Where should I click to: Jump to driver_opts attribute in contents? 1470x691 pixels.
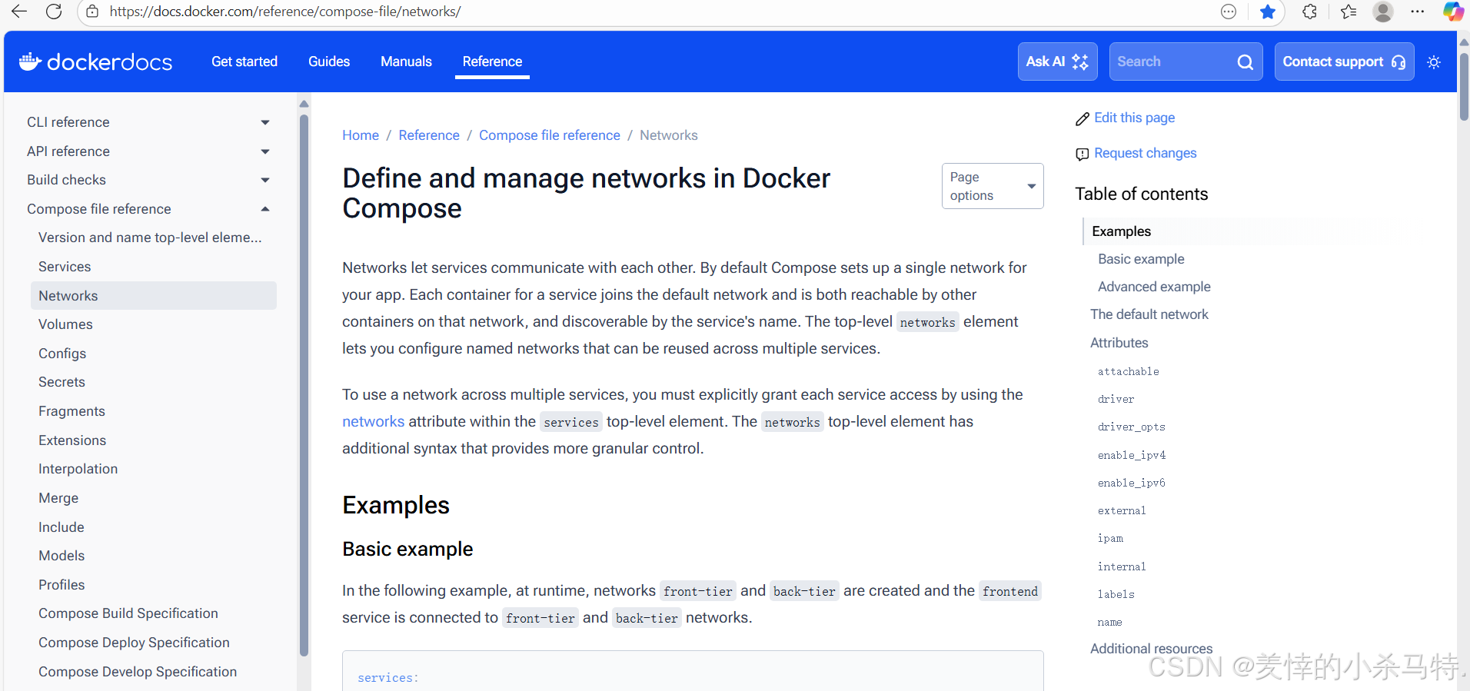pyautogui.click(x=1131, y=427)
